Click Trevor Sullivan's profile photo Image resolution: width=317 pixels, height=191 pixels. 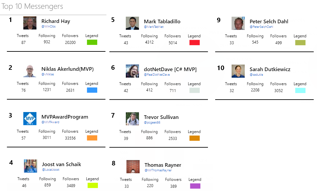tap(132, 119)
